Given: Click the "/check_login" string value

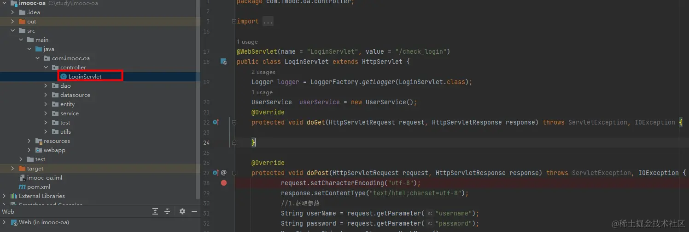Looking at the screenshot, I should pyautogui.click(x=420, y=51).
